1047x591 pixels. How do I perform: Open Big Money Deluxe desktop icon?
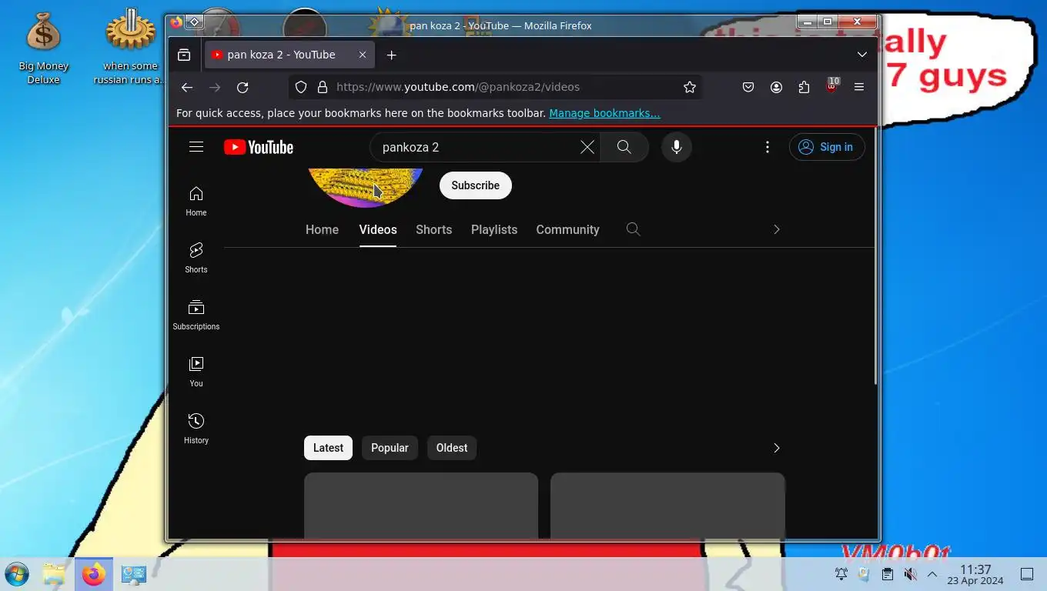pos(44,48)
